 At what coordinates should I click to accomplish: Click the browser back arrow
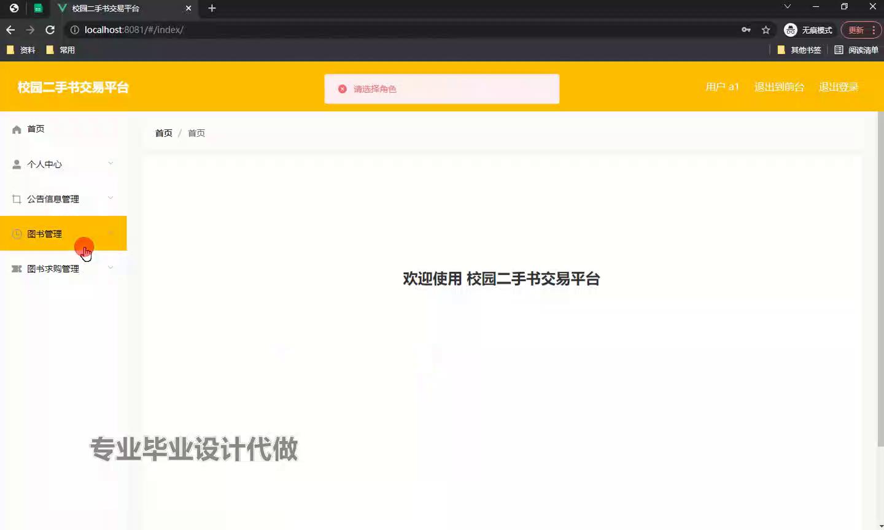coord(10,29)
